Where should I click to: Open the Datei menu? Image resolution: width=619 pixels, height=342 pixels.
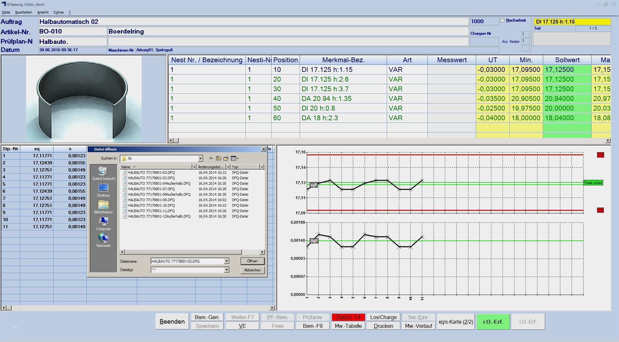6,12
